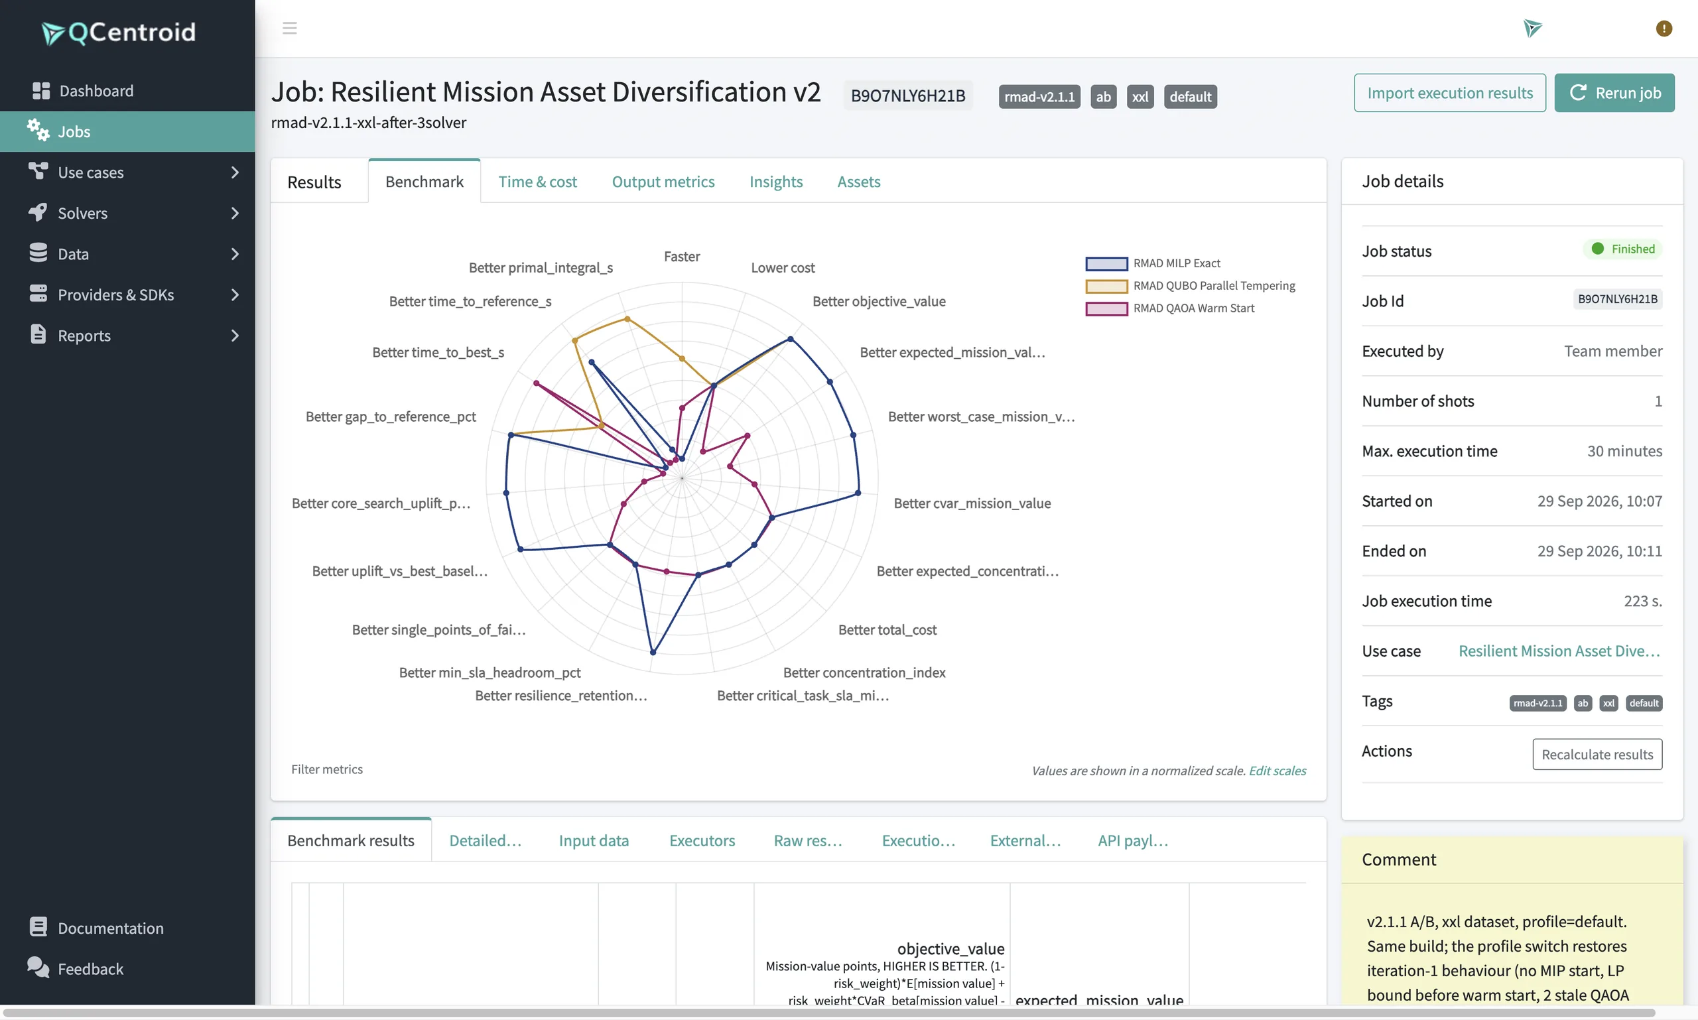The height and width of the screenshot is (1020, 1698).
Task: Toggle sidebar with the hamburger menu icon
Action: tap(289, 28)
